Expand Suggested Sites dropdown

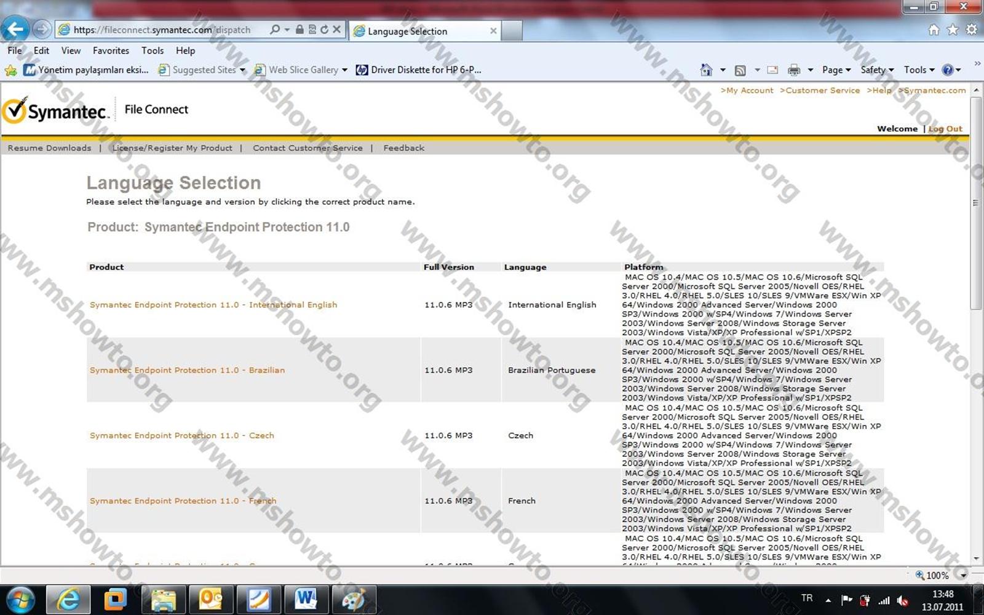point(242,70)
